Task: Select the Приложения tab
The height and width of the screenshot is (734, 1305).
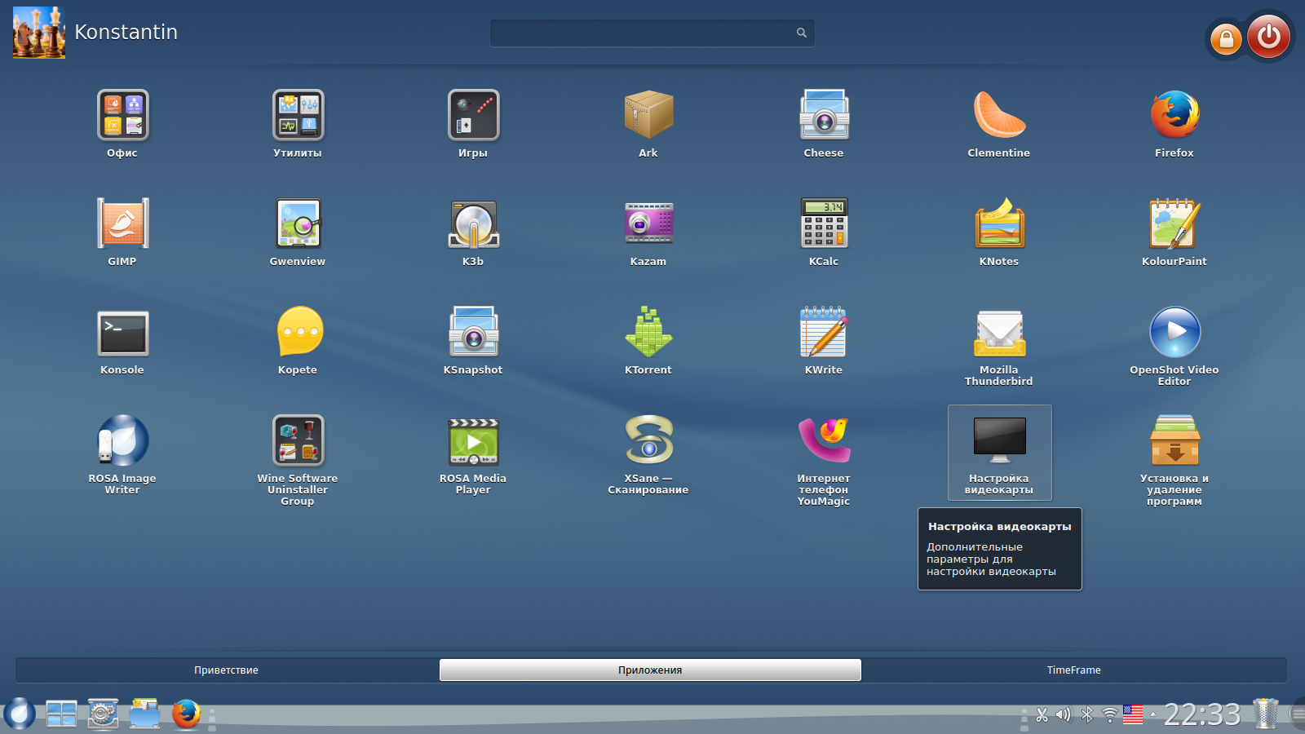Action: pyautogui.click(x=650, y=670)
